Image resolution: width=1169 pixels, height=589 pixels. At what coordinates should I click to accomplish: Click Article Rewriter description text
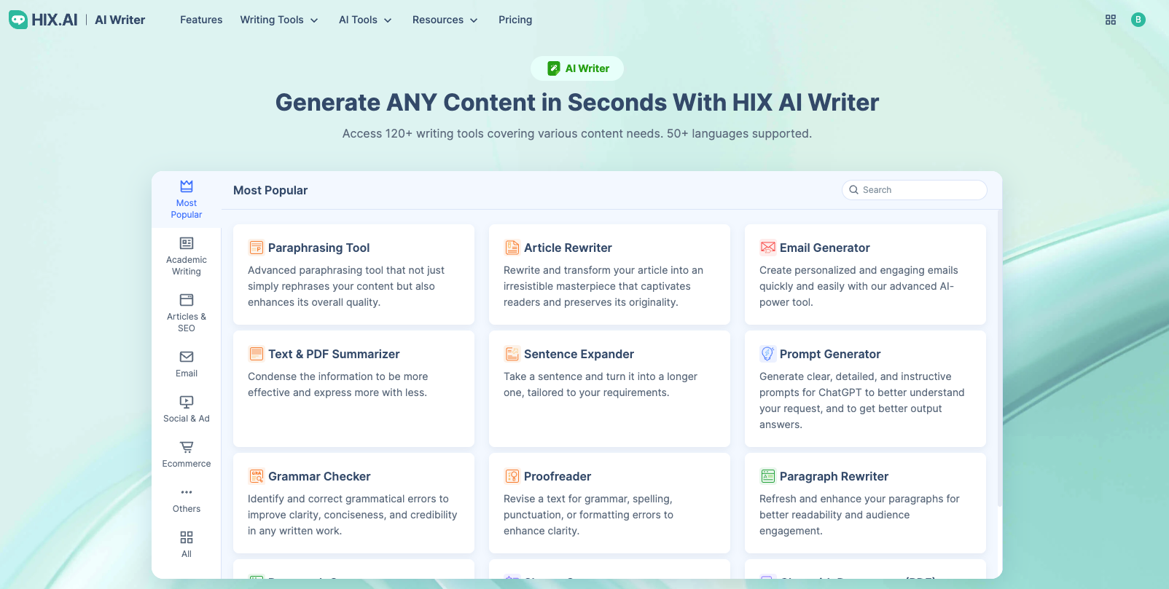603,286
